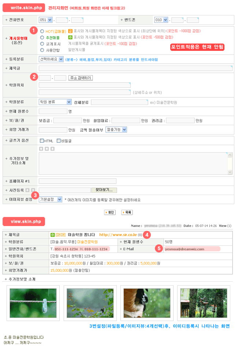Viewport: 238px width, 349px height.
Task: Click the 포인트적용은 현재 안됨 red notice
Action: pyautogui.click(x=197, y=47)
